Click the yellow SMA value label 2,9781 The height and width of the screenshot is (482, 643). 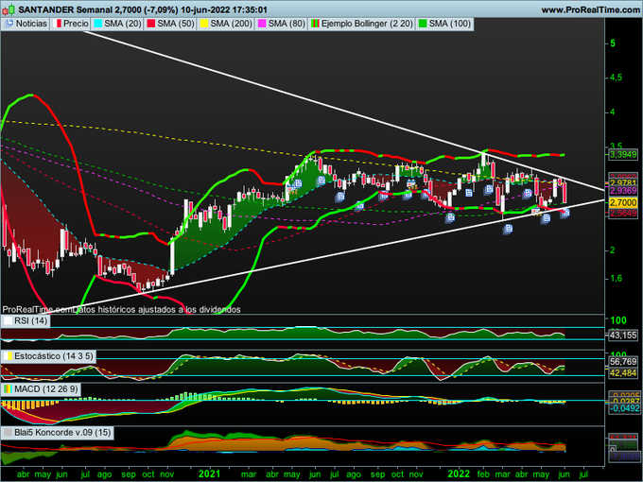pos(623,182)
